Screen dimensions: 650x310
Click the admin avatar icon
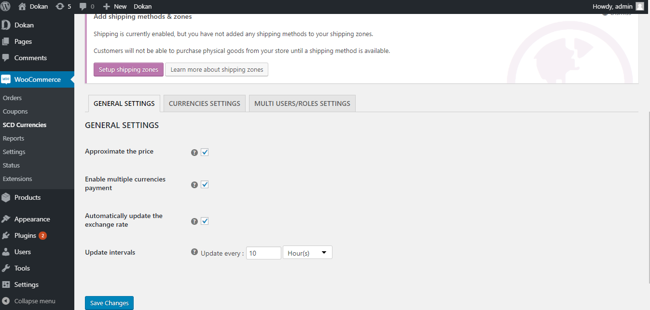point(639,7)
